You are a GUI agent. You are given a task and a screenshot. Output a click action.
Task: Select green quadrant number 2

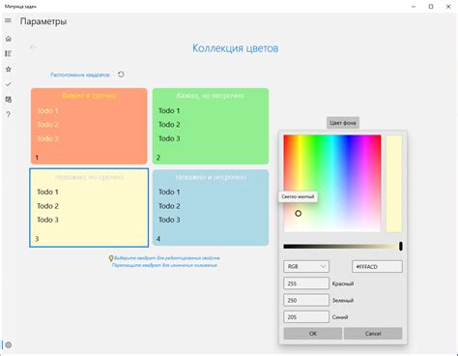[211, 126]
